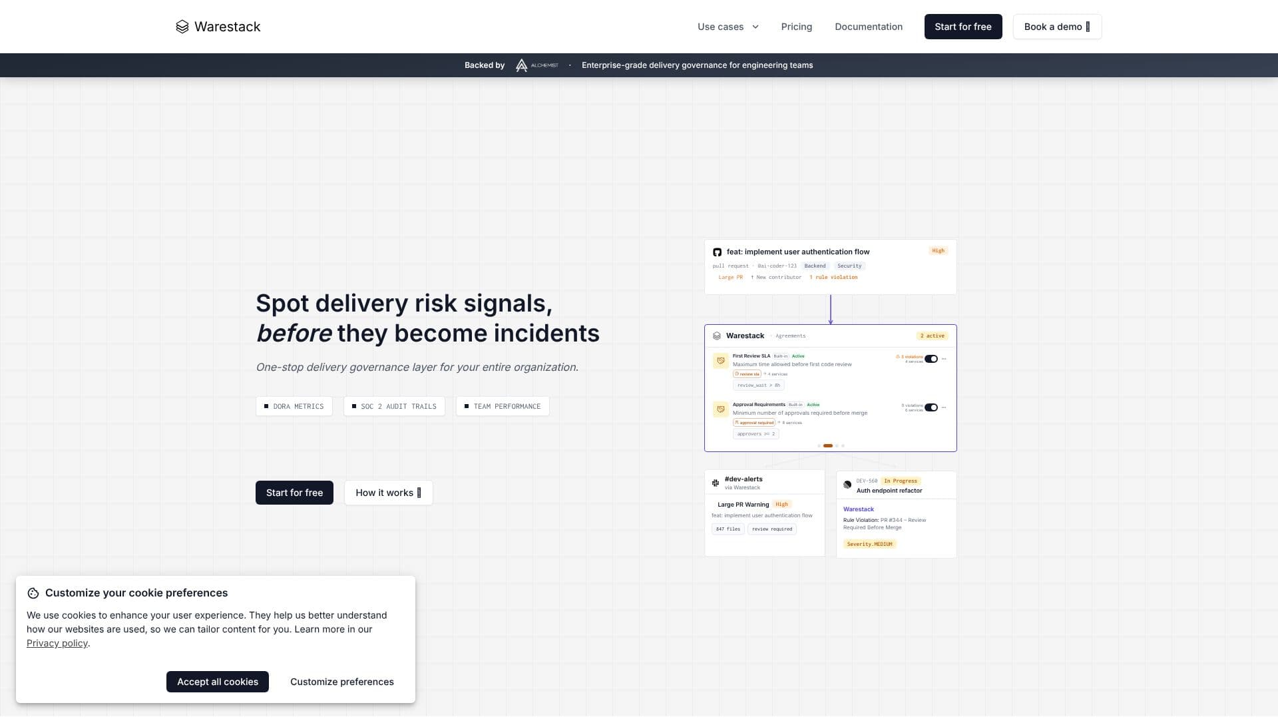Click the hero Start for free button
Image resolution: width=1278 pixels, height=719 pixels.
(294, 493)
